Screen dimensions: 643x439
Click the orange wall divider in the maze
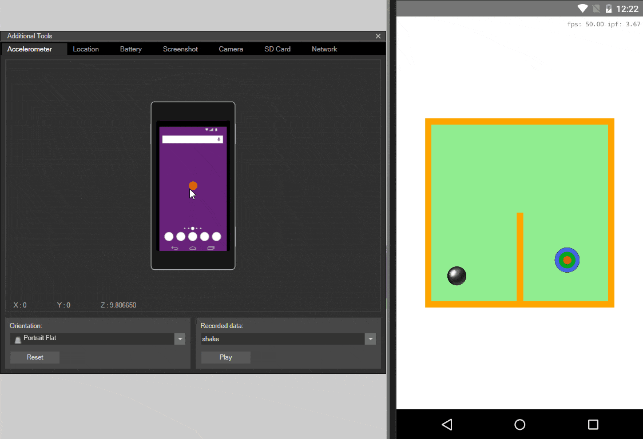(x=520, y=256)
